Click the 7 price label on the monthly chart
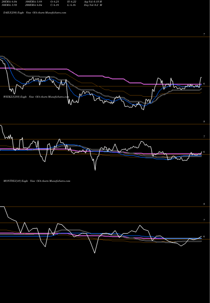Screen dimensions: 210x303 point(204,220)
